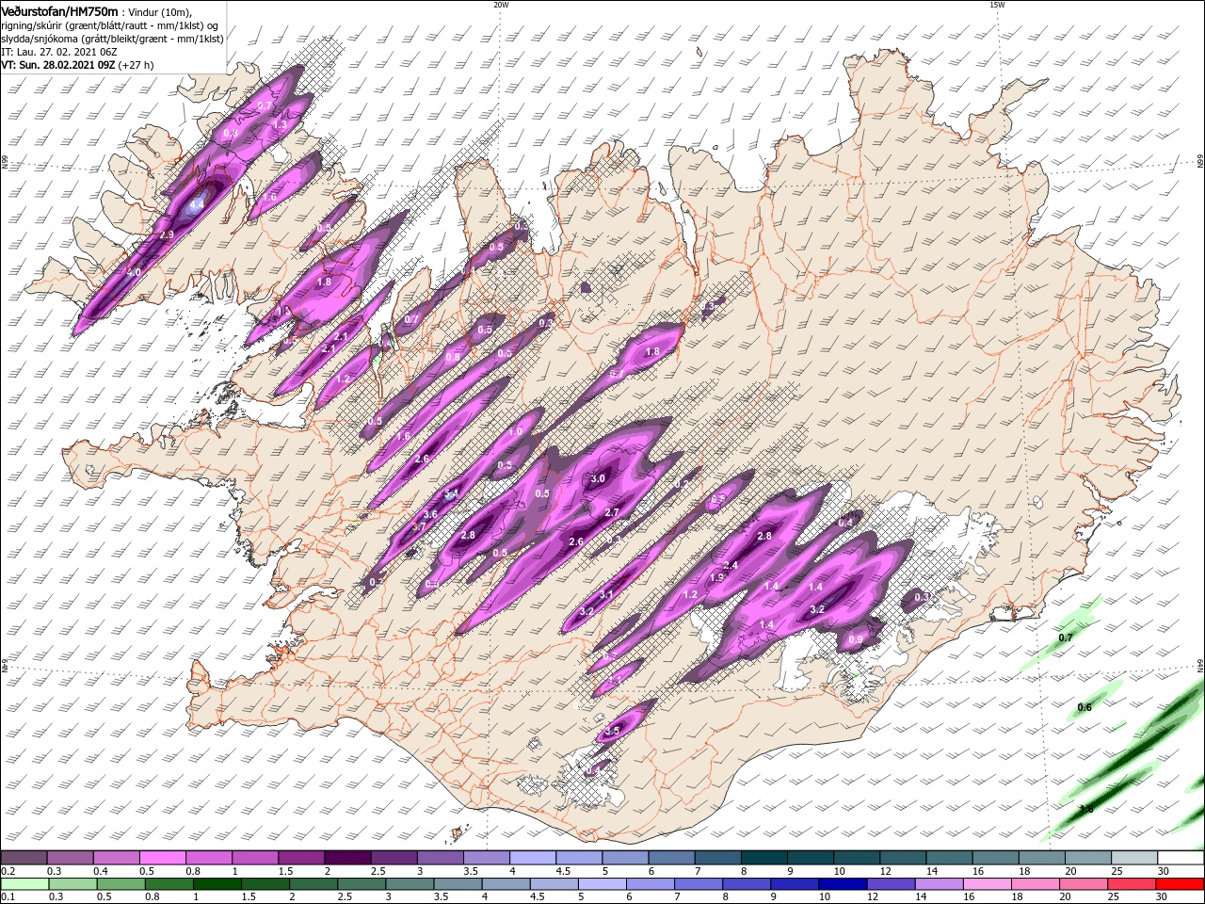Screen dimensions: 1205x904
Task: Click the top-row legend swatch starting at 6
Action: [x=671, y=858]
